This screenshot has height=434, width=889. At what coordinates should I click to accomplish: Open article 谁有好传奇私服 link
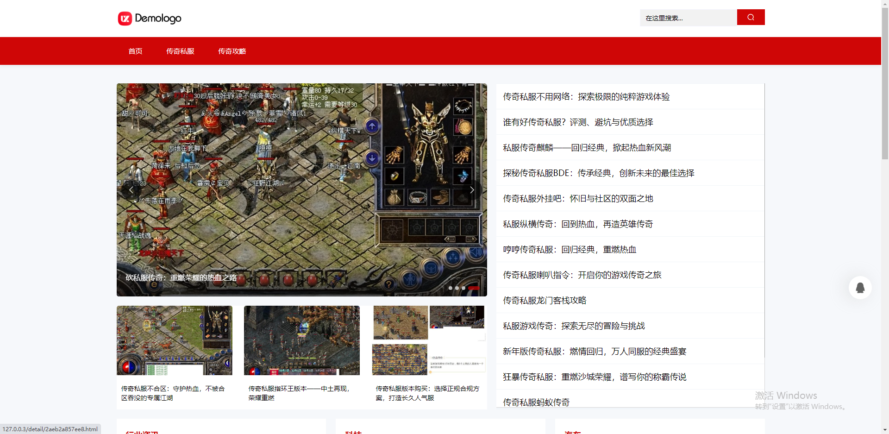578,122
